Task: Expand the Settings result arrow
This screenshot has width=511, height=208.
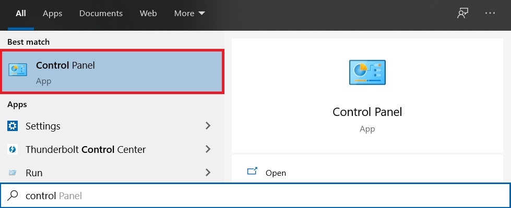Action: pos(208,126)
